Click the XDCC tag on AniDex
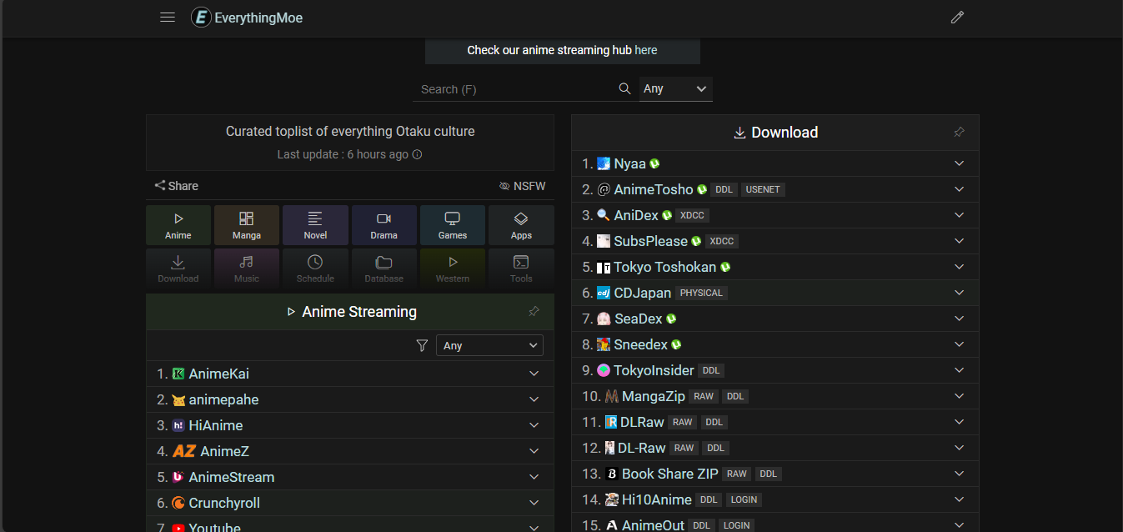 (693, 215)
